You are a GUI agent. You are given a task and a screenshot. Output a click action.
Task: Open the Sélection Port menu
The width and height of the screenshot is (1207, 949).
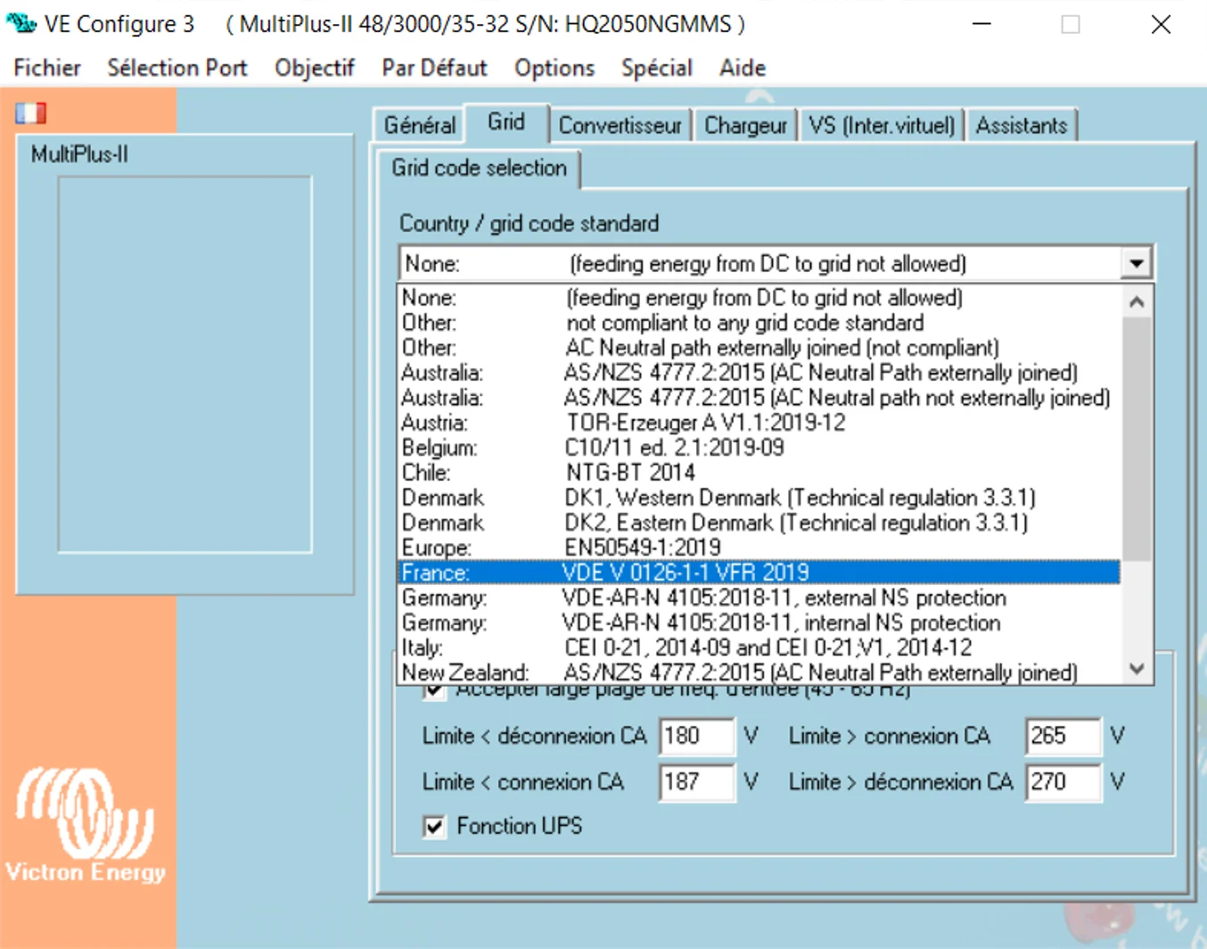(x=177, y=68)
